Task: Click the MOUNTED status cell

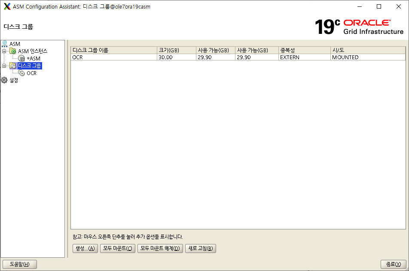Action: pos(368,57)
